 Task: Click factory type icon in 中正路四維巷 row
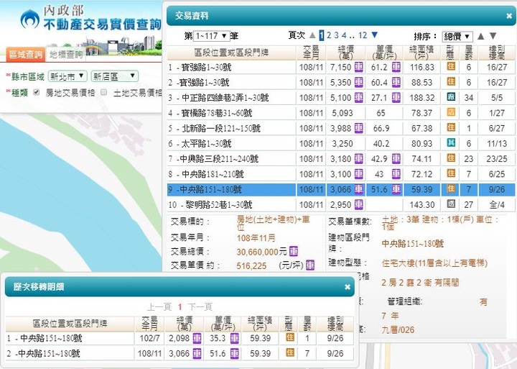pos(451,97)
